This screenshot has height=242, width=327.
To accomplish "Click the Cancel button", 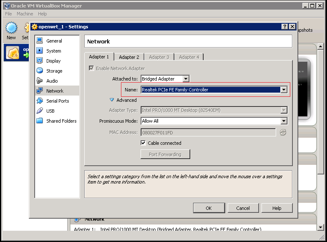I will (243, 208).
